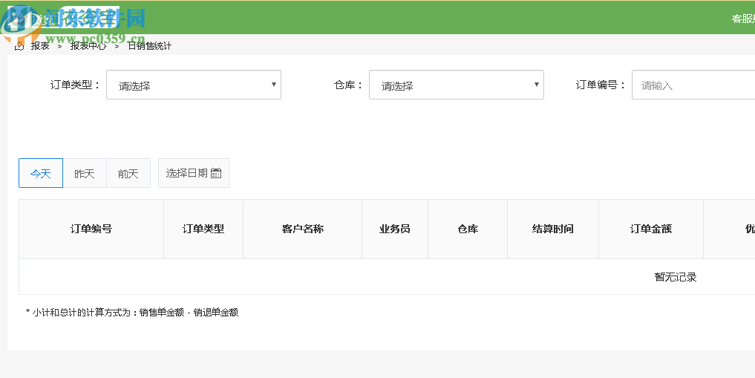Click the calendar icon beside 选择日期

tap(216, 173)
